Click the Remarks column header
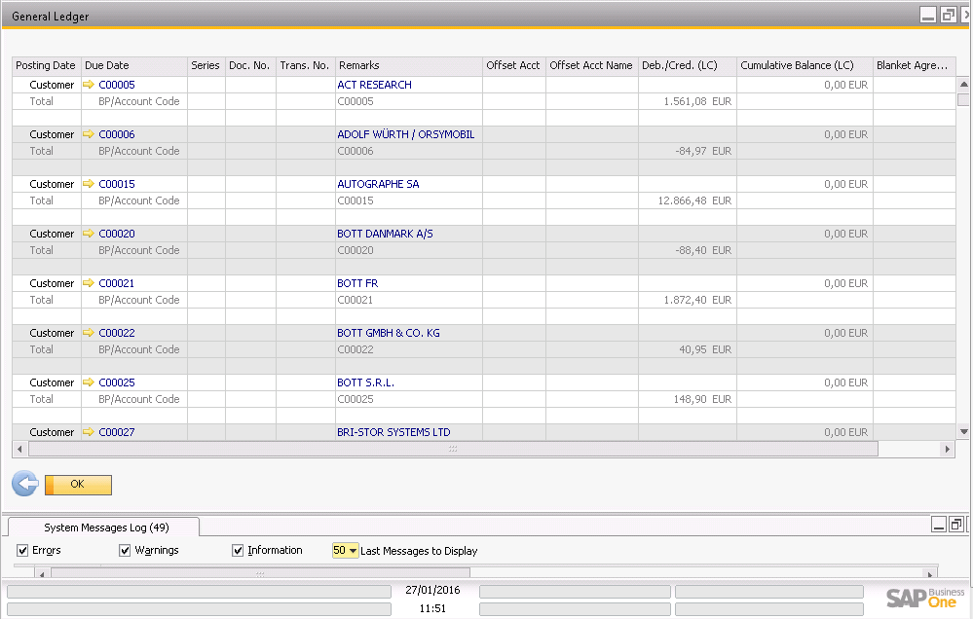The width and height of the screenshot is (973, 619). tap(408, 65)
